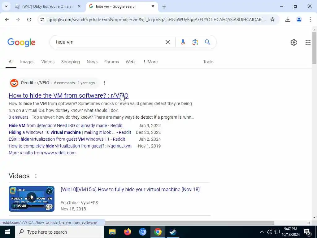The width and height of the screenshot is (317, 238).
Task: Switch to Forums results
Action: click(111, 62)
